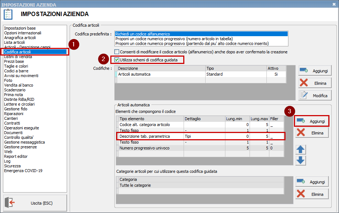
Task: Close the Impostazioni Azienda window
Action: tap(334, 4)
